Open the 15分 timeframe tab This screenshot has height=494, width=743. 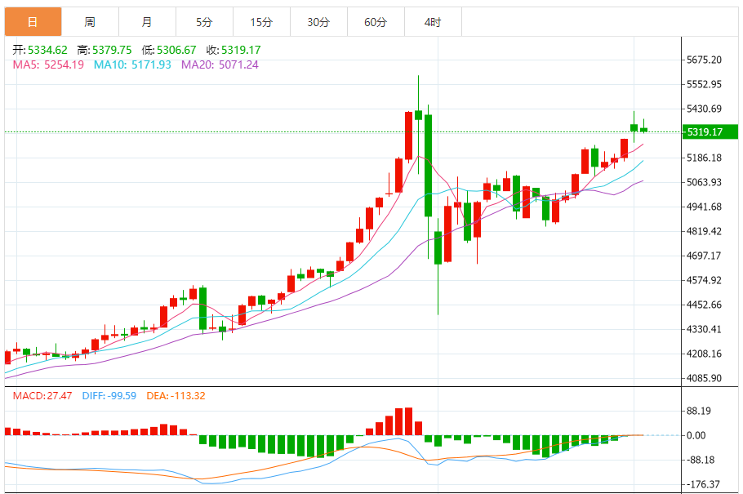[x=261, y=22]
